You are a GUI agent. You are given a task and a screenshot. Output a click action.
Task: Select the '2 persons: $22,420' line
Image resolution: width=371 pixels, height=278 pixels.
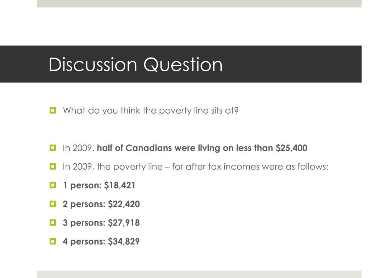(101, 204)
